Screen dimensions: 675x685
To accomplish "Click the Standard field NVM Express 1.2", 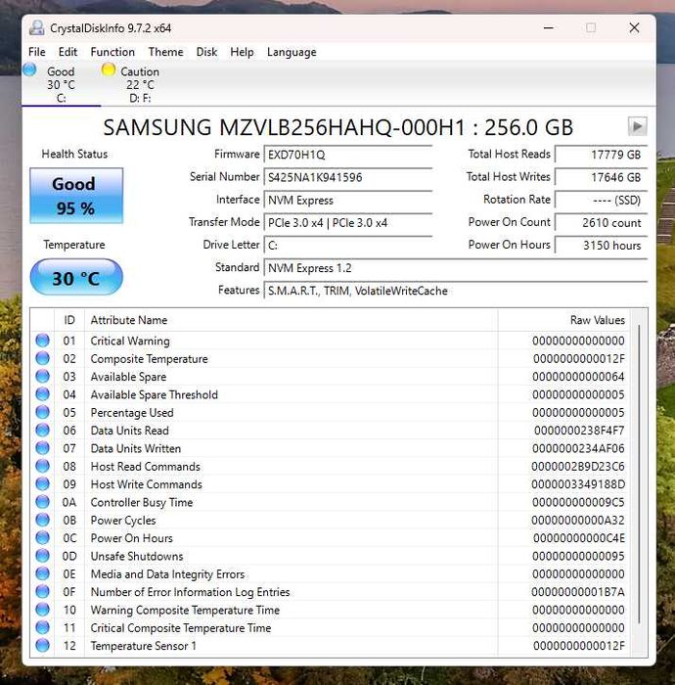I will (456, 268).
